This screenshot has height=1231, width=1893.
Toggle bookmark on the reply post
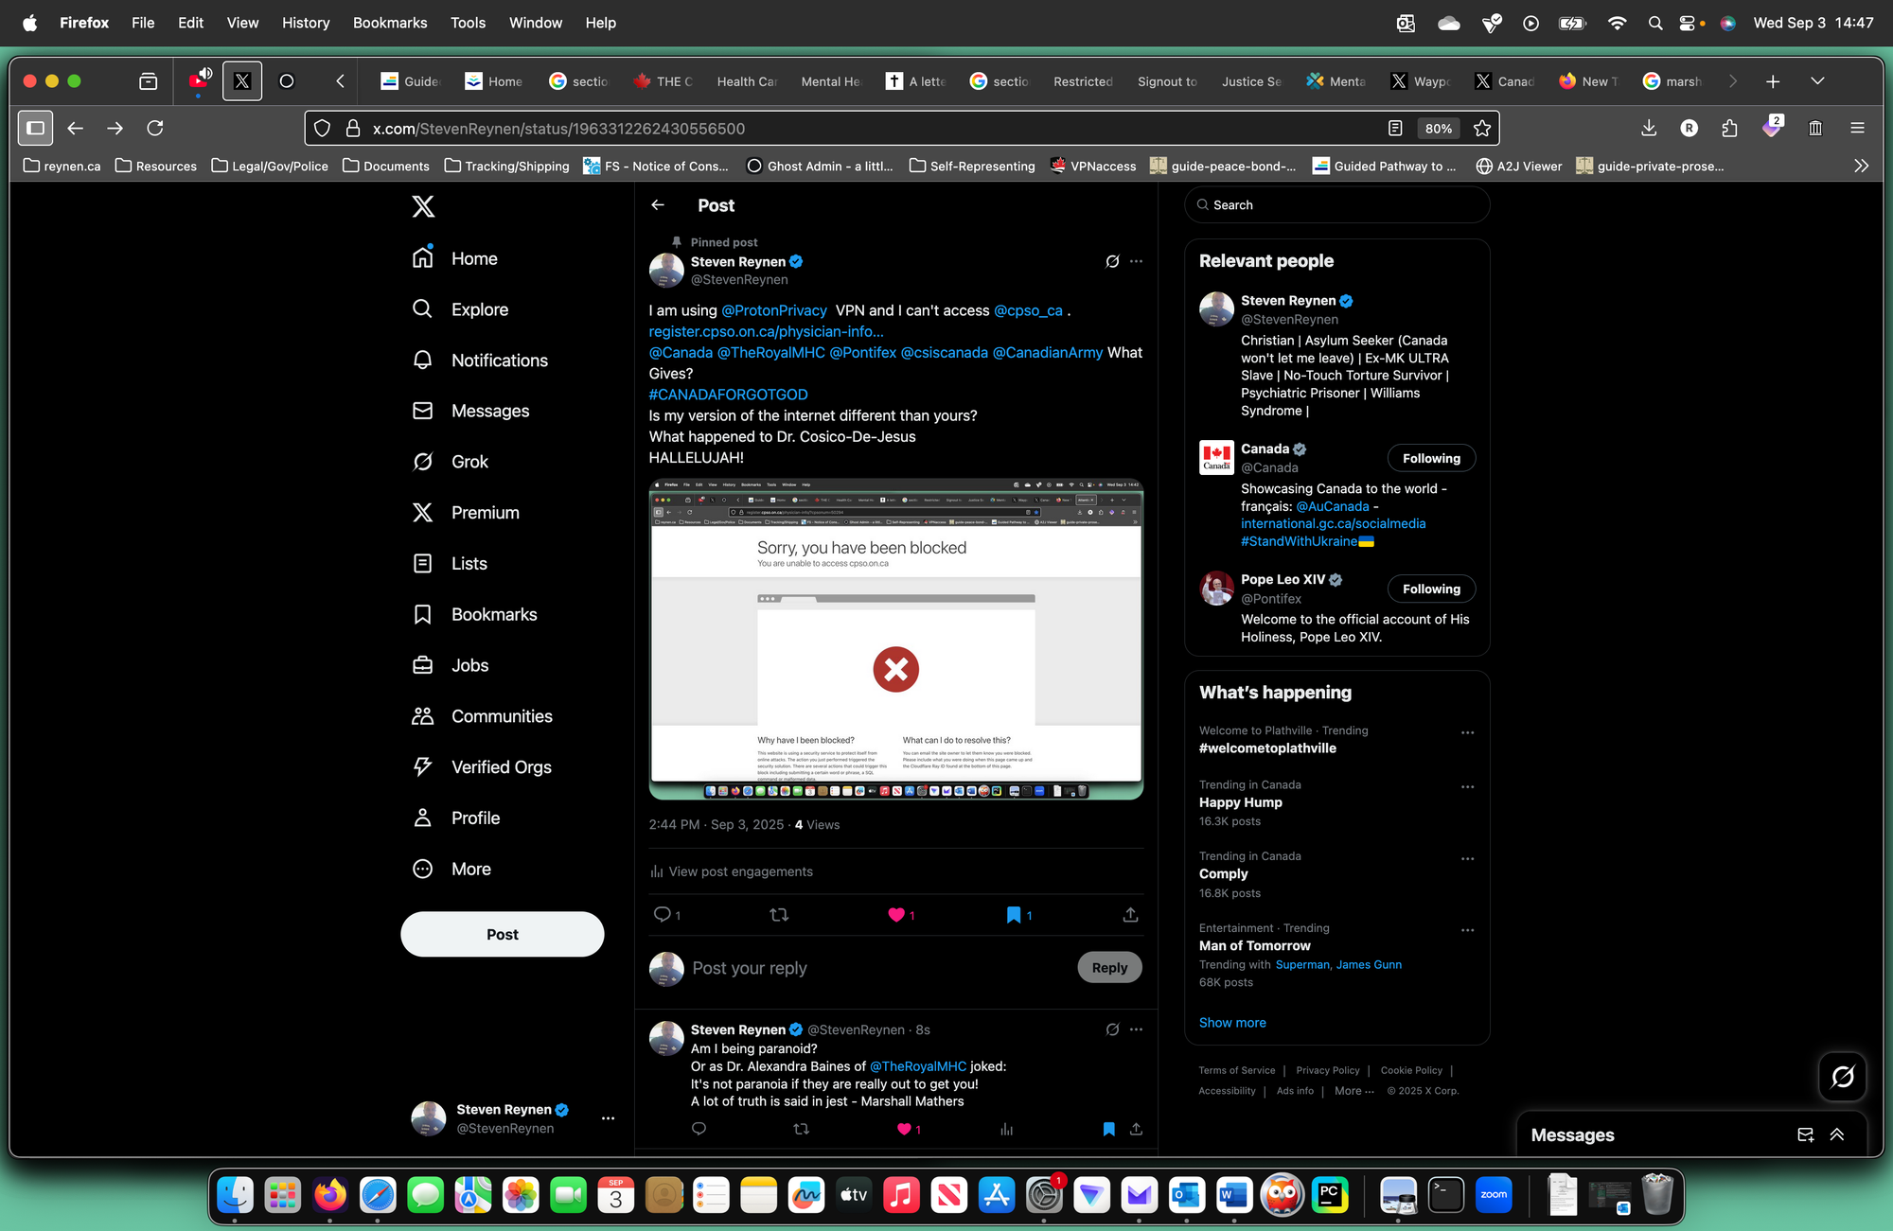pyautogui.click(x=1108, y=1129)
